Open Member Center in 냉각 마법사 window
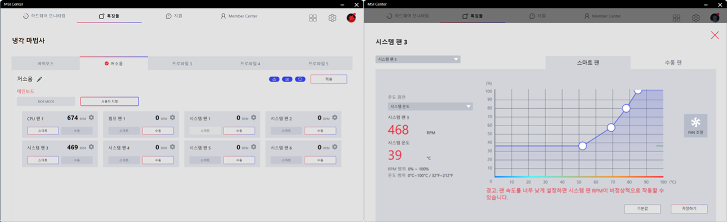The height and width of the screenshot is (222, 727). click(x=239, y=16)
